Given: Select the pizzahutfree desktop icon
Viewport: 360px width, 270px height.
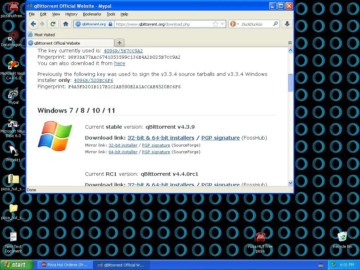Looking at the screenshot, I should click(13, 9).
